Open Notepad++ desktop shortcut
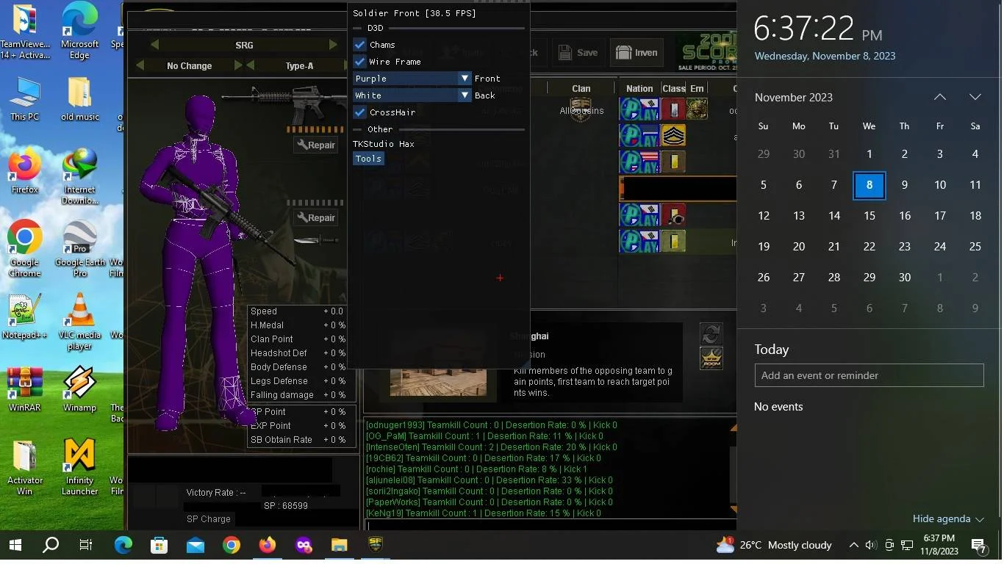 click(x=25, y=317)
